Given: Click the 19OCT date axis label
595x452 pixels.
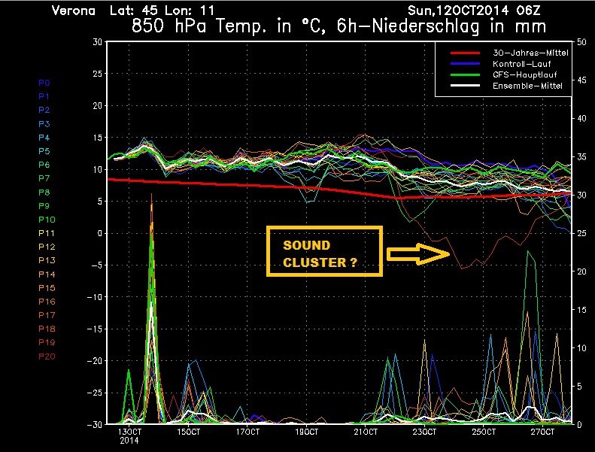Looking at the screenshot, I should point(306,432).
